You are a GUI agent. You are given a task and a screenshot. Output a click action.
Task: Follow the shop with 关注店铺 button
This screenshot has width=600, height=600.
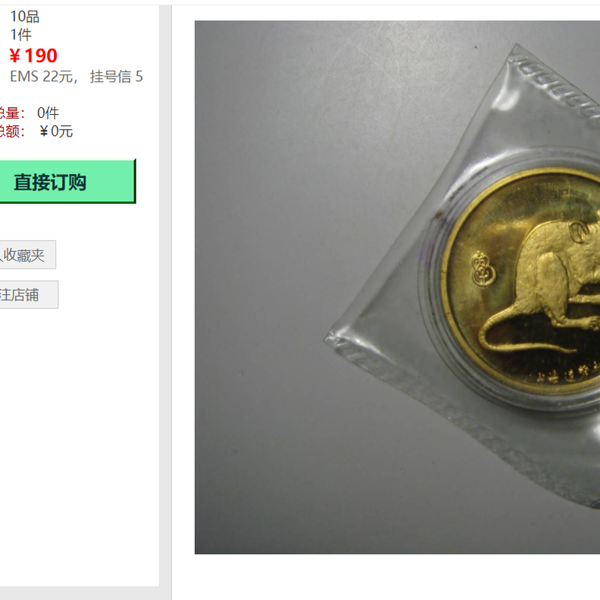[28, 295]
